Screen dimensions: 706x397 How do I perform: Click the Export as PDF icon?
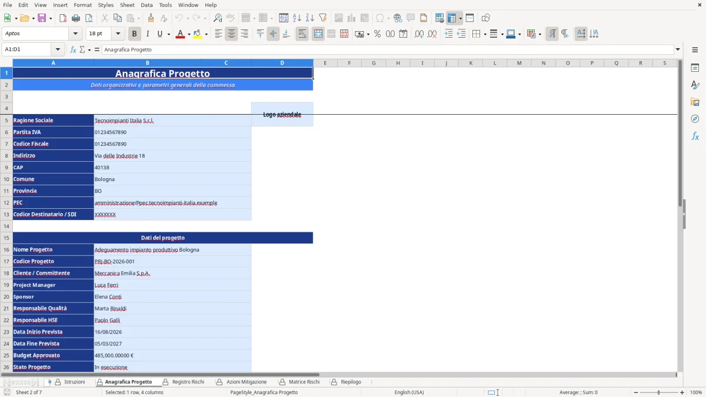pos(63,18)
